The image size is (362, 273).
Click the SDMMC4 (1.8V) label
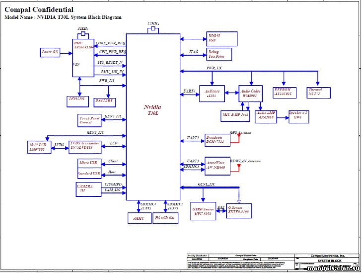148,206
